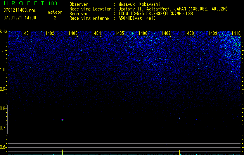The width and height of the screenshot is (244, 155).
Task: Click the Receiving Location value text
Action: [x=173, y=9]
